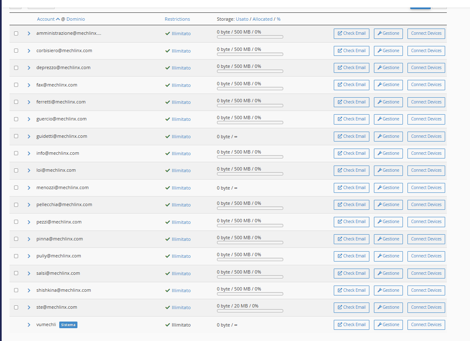
Task: Sort the list by Account column
Action: coord(46,19)
